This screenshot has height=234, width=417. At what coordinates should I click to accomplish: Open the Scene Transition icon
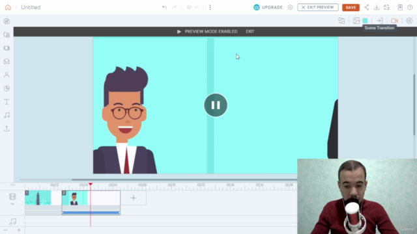(379, 21)
